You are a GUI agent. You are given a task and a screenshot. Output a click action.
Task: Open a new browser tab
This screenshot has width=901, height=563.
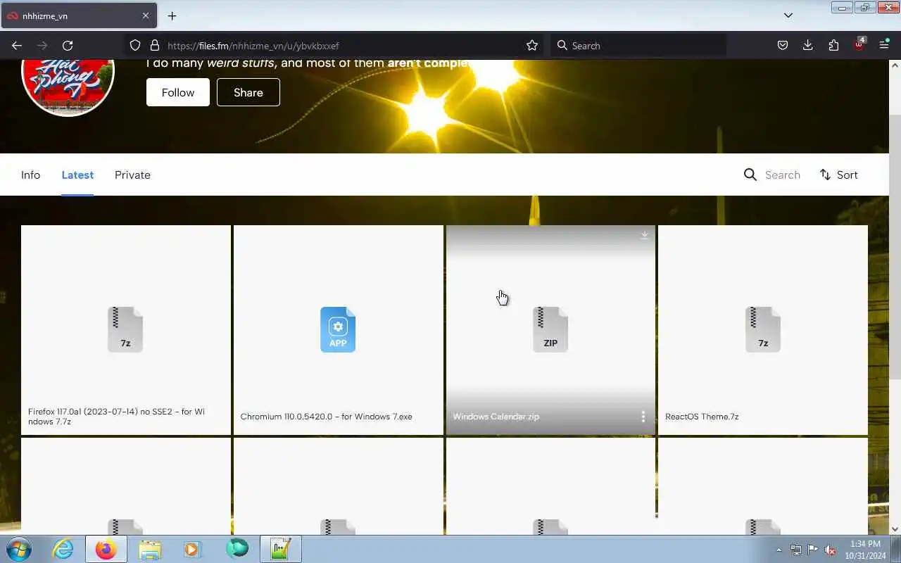coord(172,15)
